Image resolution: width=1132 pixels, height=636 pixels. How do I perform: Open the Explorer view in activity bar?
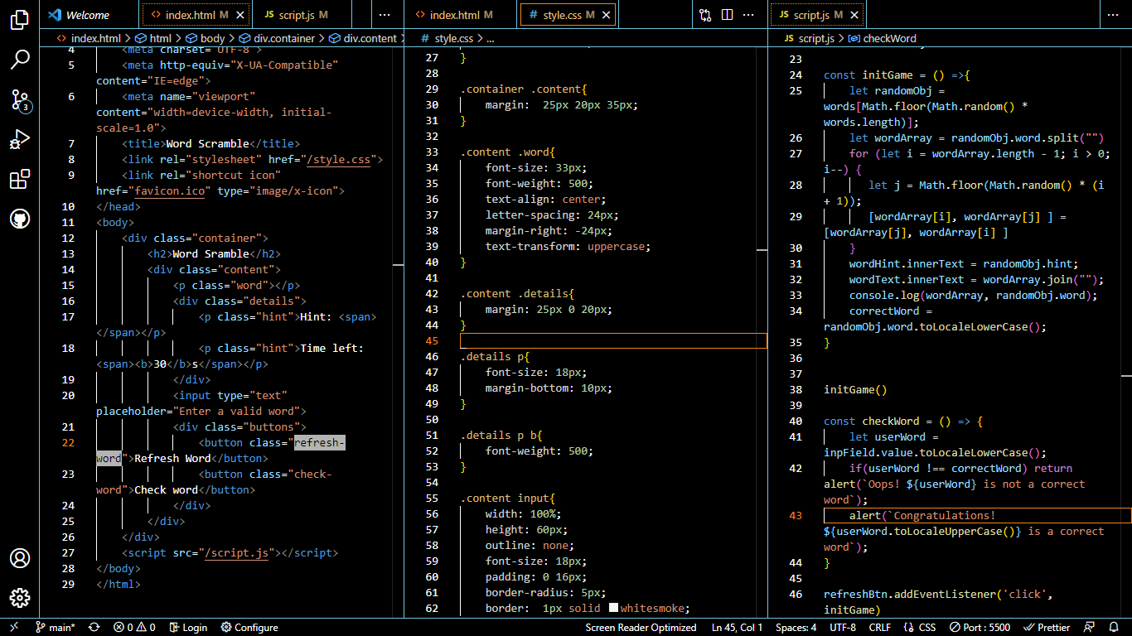coord(20,20)
